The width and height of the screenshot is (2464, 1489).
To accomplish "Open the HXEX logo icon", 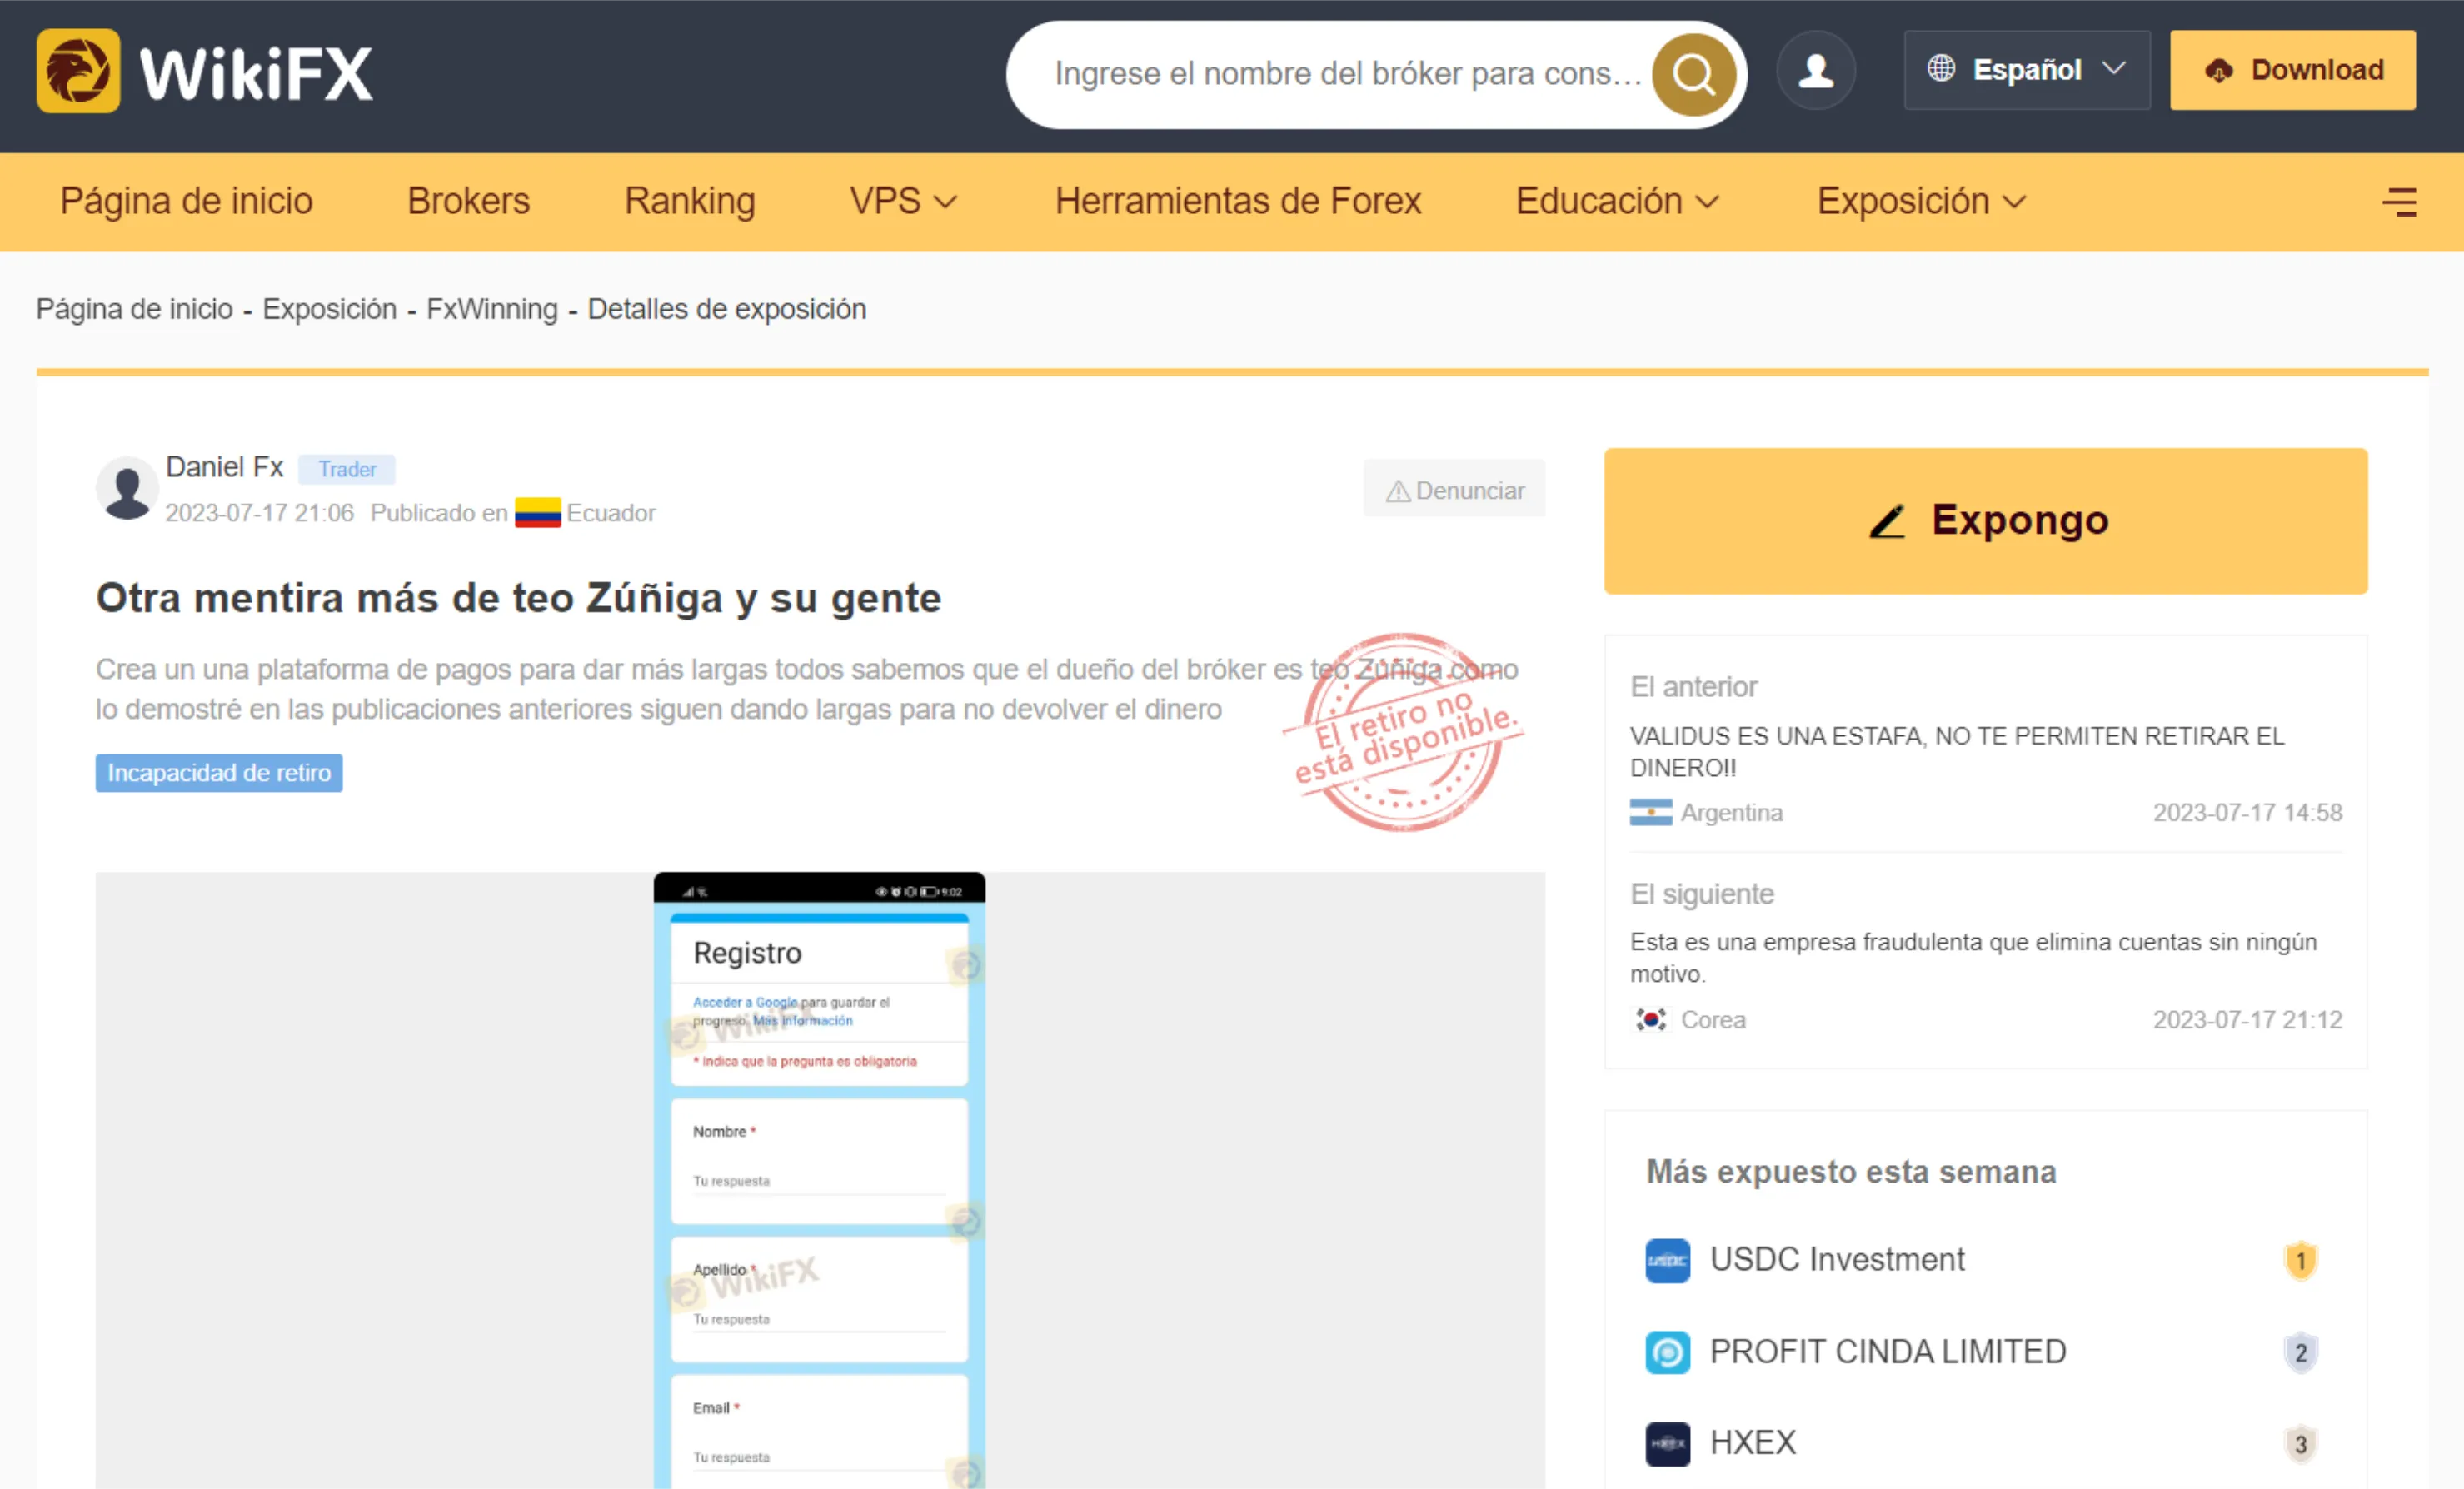I will point(1667,1443).
